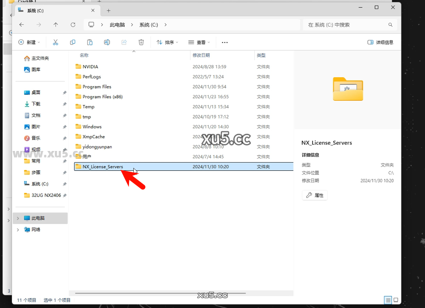Image resolution: width=425 pixels, height=308 pixels.
Task: Switch to details list view at bottom right
Action: click(x=388, y=300)
